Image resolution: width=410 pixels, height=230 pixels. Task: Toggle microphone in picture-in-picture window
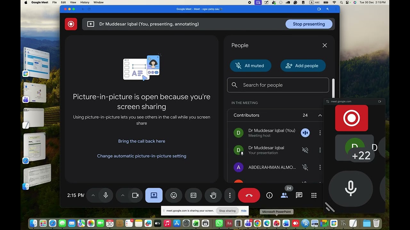(x=351, y=188)
